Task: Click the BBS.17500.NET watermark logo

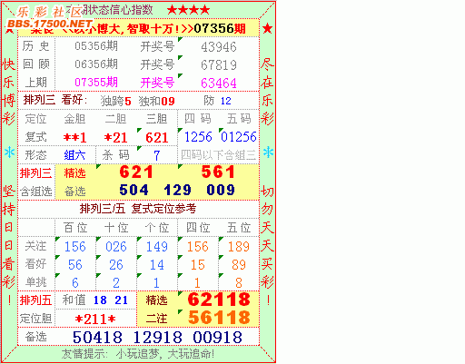Action: click(50, 24)
